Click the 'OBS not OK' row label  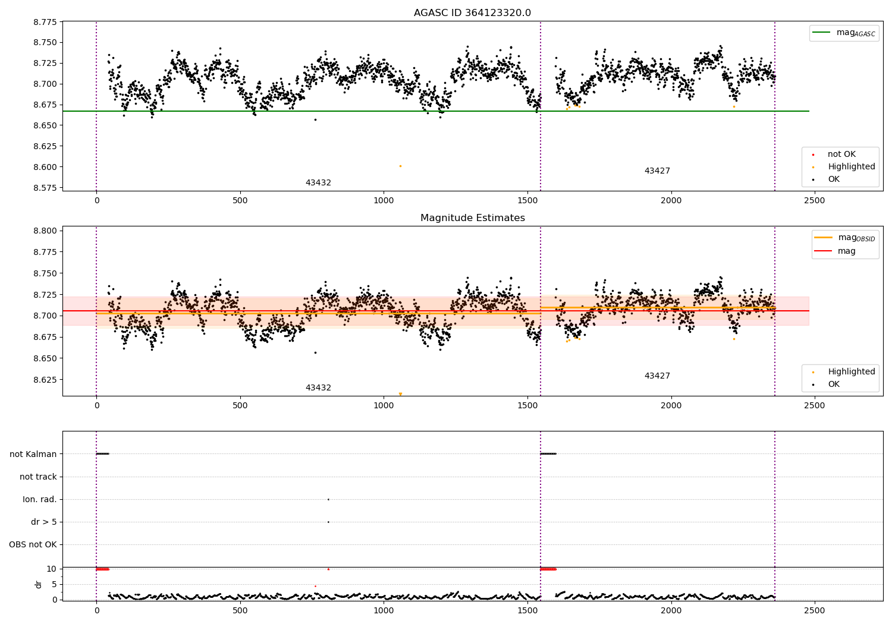(33, 544)
